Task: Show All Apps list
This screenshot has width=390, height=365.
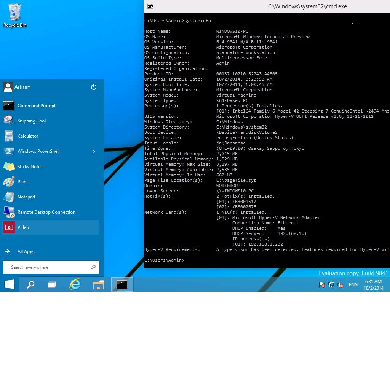Action: (51, 252)
